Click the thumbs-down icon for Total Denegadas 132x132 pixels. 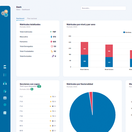tap(52, 46)
